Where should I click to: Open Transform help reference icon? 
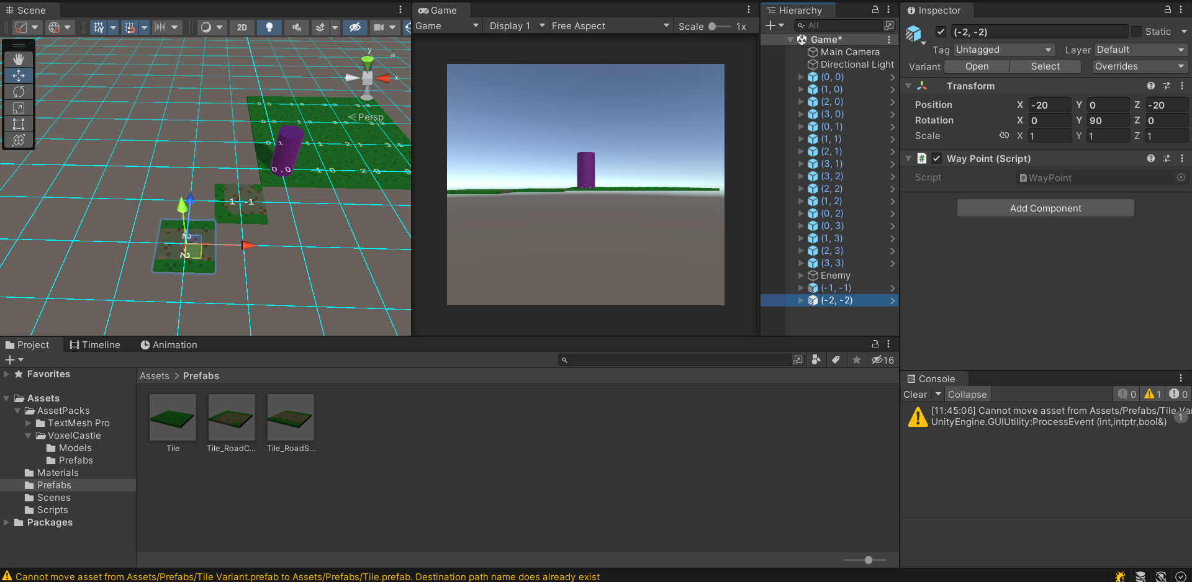pos(1151,86)
